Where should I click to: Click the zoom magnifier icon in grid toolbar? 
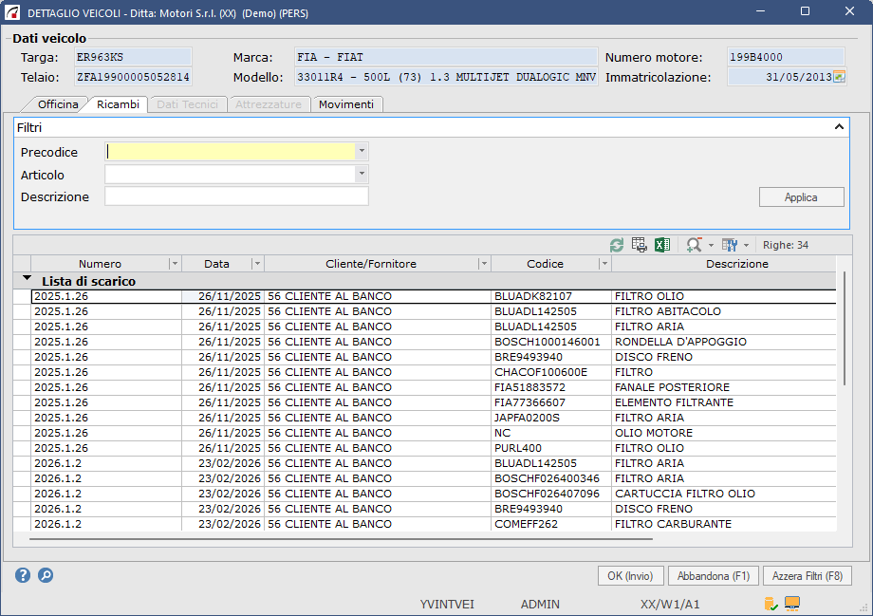pos(695,245)
